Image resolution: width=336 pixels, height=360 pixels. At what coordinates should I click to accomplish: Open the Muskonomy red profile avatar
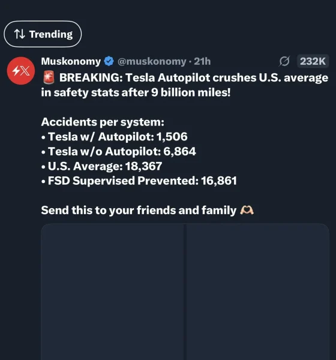[21, 71]
